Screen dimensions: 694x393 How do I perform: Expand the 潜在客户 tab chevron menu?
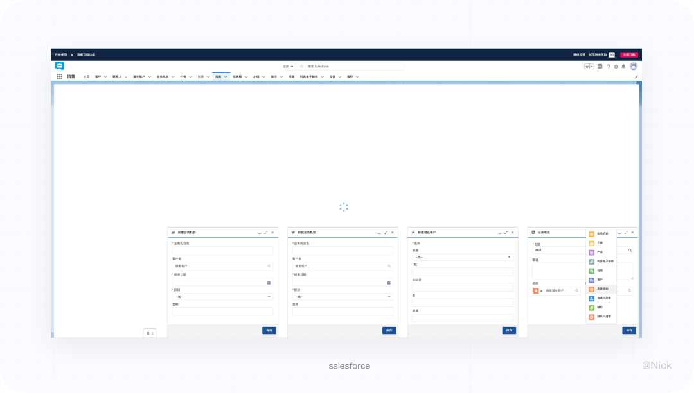150,77
